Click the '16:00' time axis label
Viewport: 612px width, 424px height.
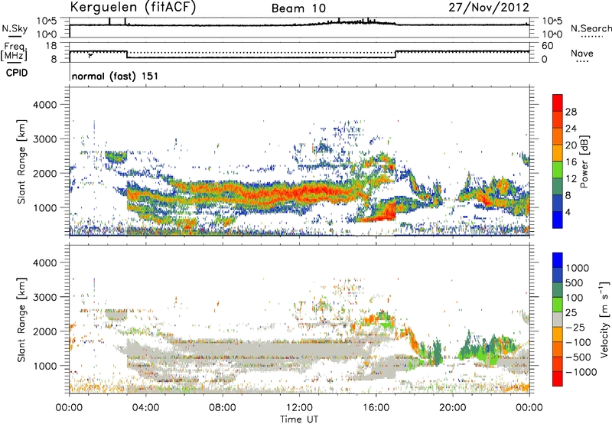(376, 408)
